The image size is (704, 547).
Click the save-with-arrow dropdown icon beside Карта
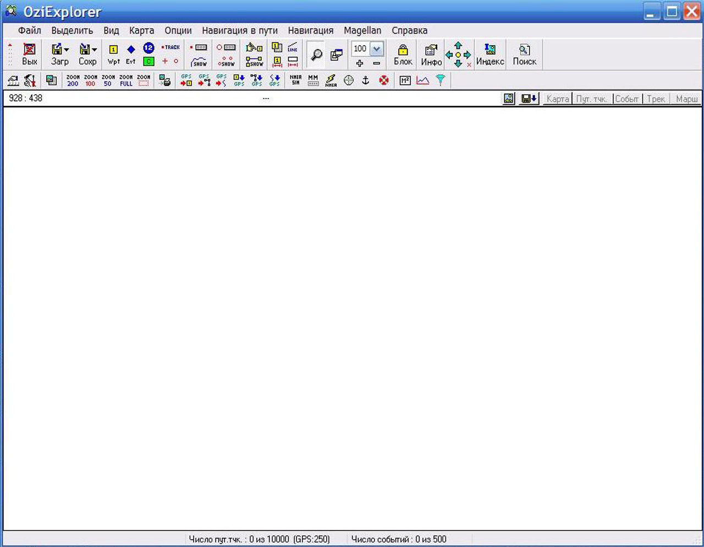tap(529, 99)
